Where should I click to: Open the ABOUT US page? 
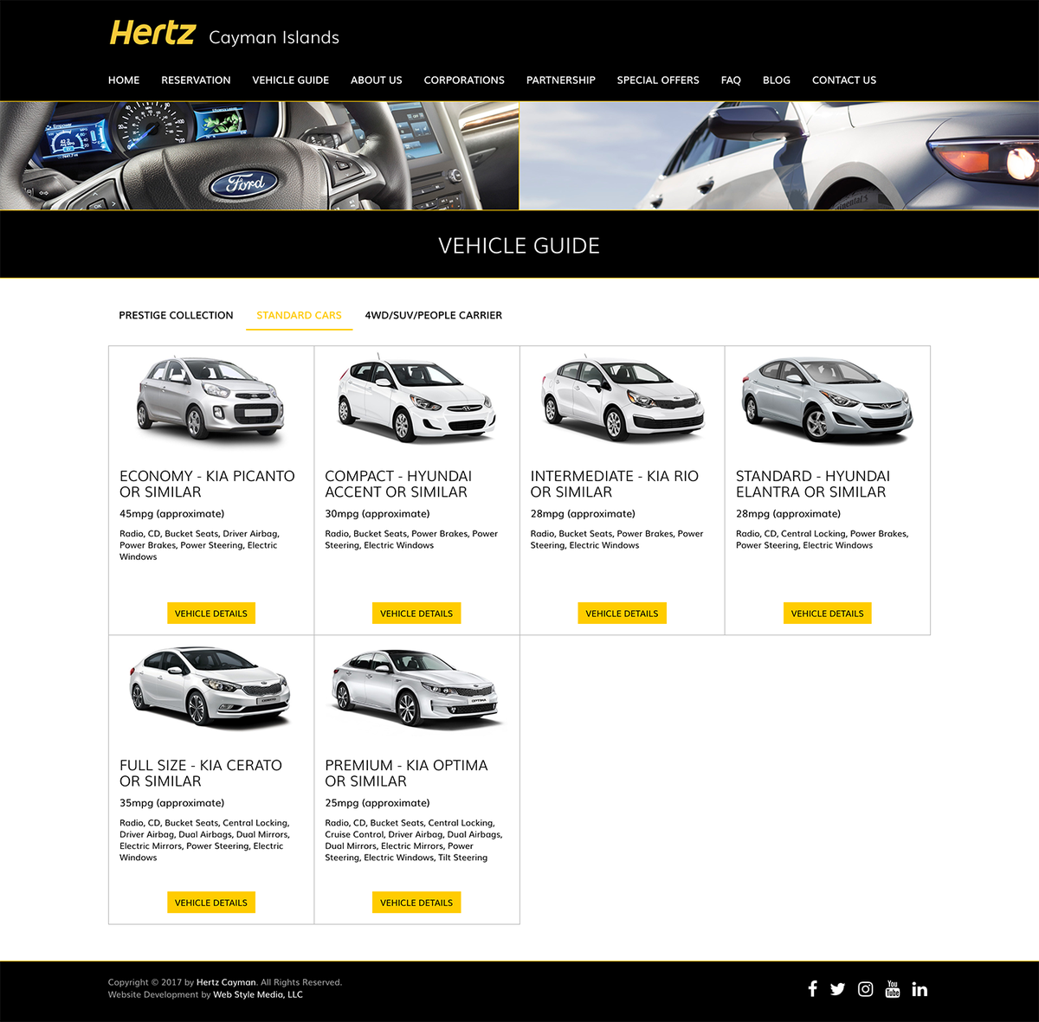(x=376, y=80)
